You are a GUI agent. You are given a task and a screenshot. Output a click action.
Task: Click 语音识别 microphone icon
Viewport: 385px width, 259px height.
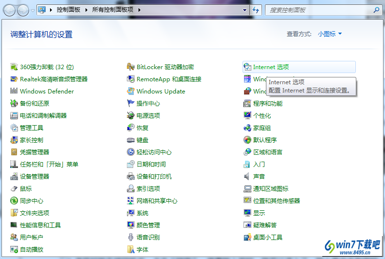coord(131,238)
